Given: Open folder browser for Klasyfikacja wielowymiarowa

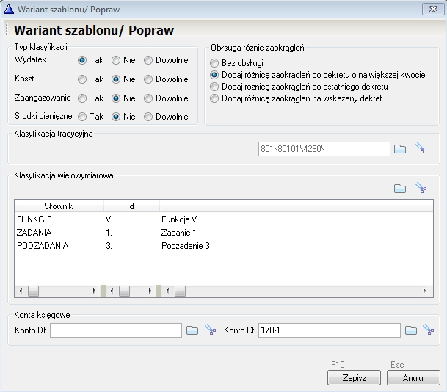Looking at the screenshot, I should pos(400,189).
